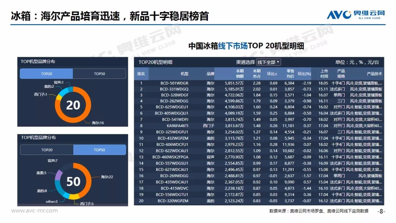Viewport: 396px width, 223px height.
Task: Click the yellow 西门子:5 donut segment
Action: click(x=74, y=197)
